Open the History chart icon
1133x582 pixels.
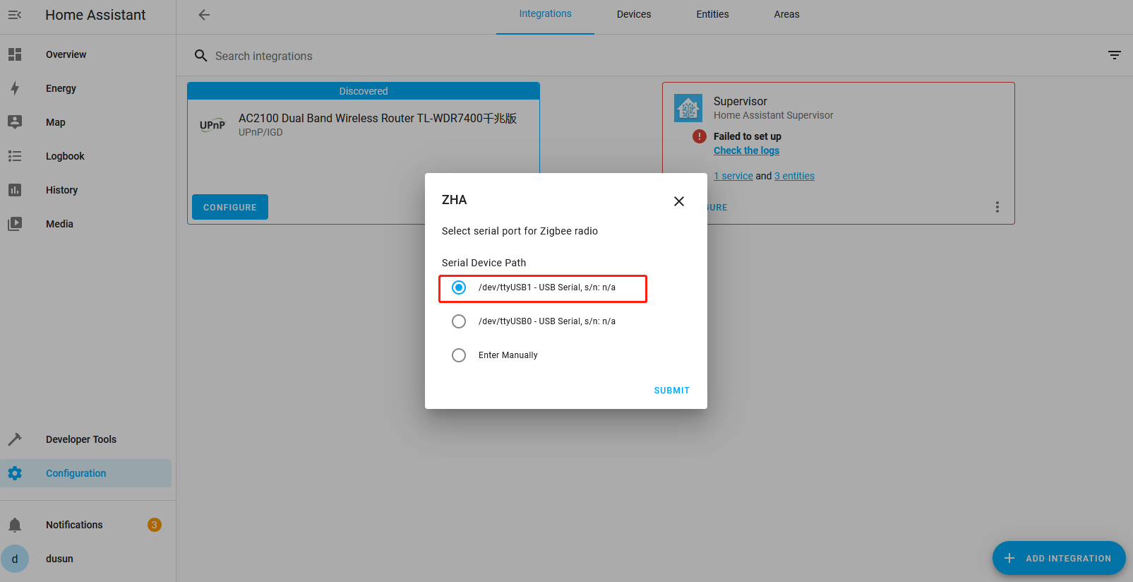[x=15, y=190]
